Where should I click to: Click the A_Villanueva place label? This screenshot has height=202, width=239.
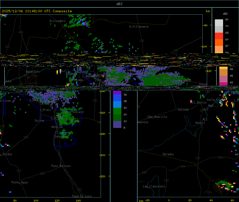tap(139, 27)
